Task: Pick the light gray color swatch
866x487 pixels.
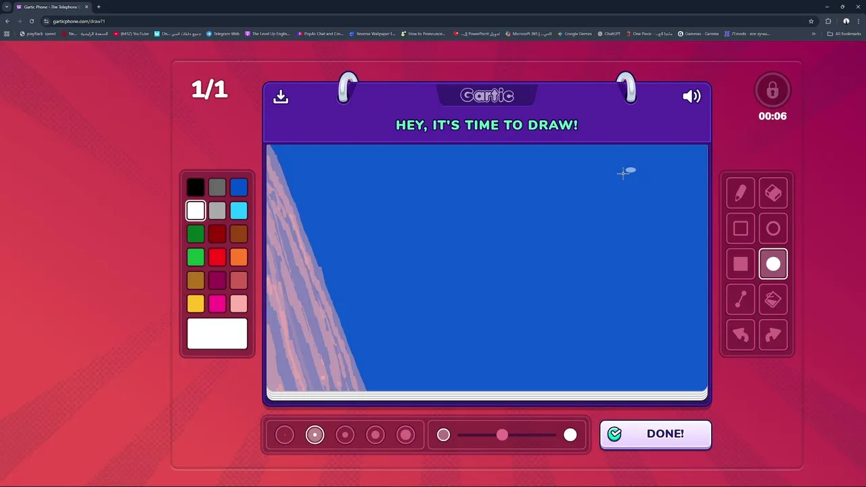Action: tap(217, 211)
